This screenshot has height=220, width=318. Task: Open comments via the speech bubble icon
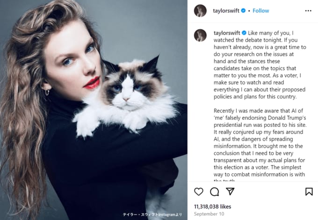[214, 191]
